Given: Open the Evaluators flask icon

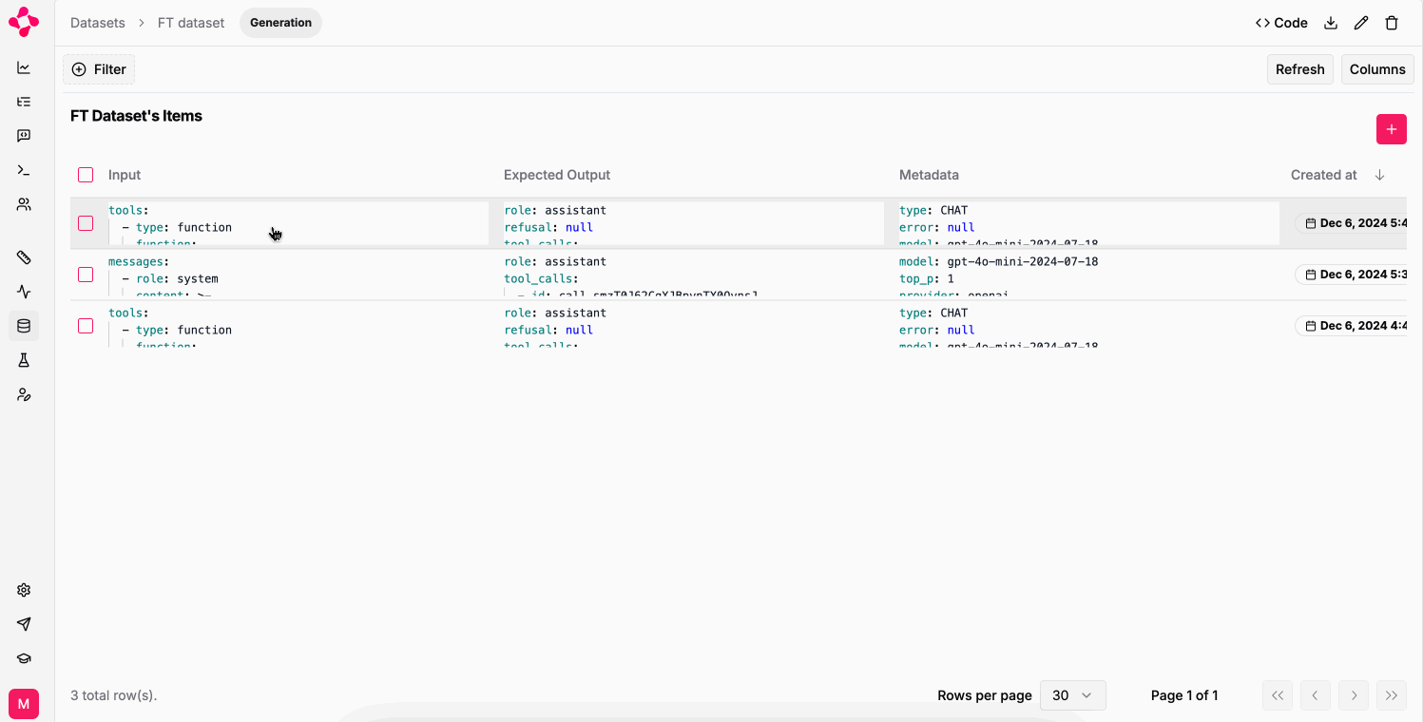Looking at the screenshot, I should [23, 360].
